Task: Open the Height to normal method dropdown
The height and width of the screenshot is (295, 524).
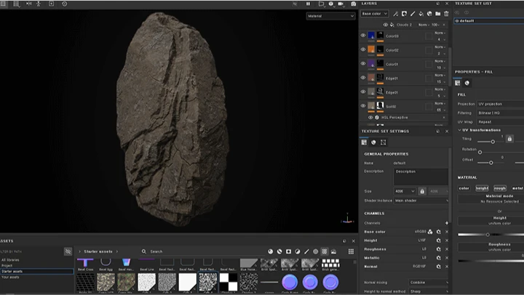Action: tap(429, 291)
